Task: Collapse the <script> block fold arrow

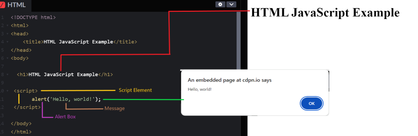Action: [x=7, y=91]
